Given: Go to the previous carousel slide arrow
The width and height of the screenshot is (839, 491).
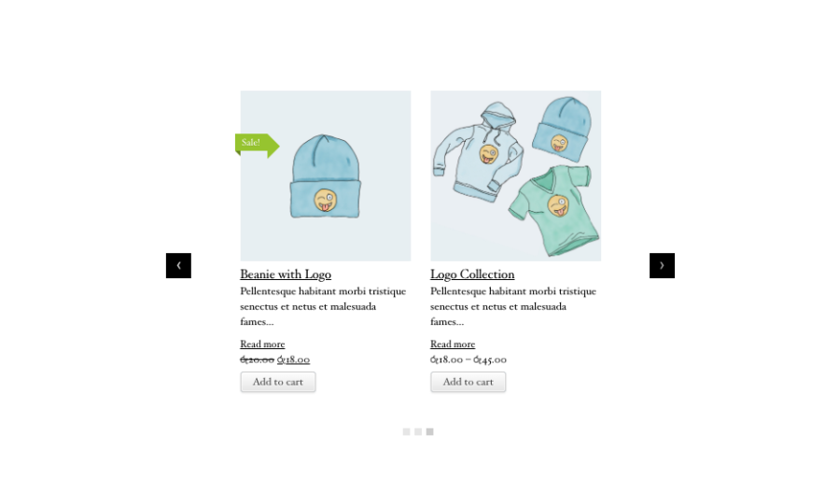Looking at the screenshot, I should click(x=178, y=266).
